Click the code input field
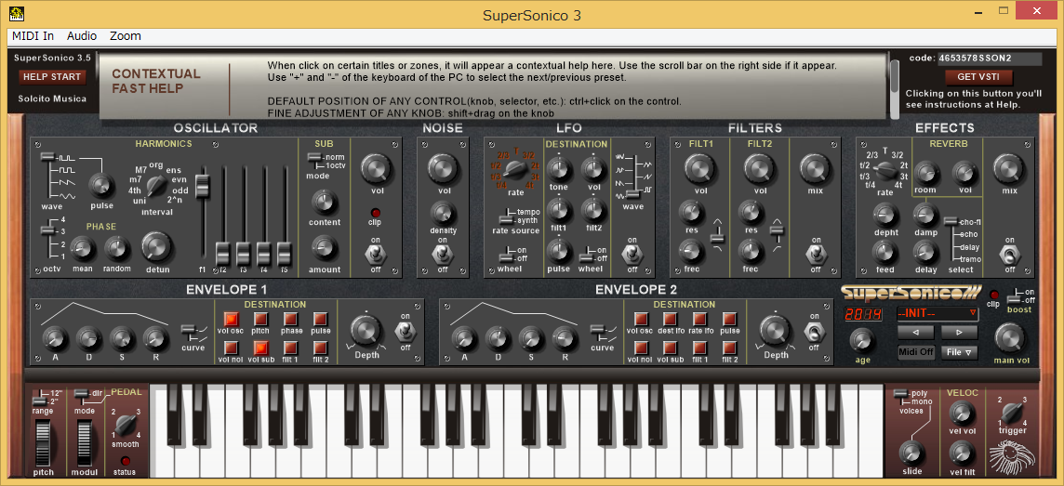The image size is (1064, 486). pos(990,59)
